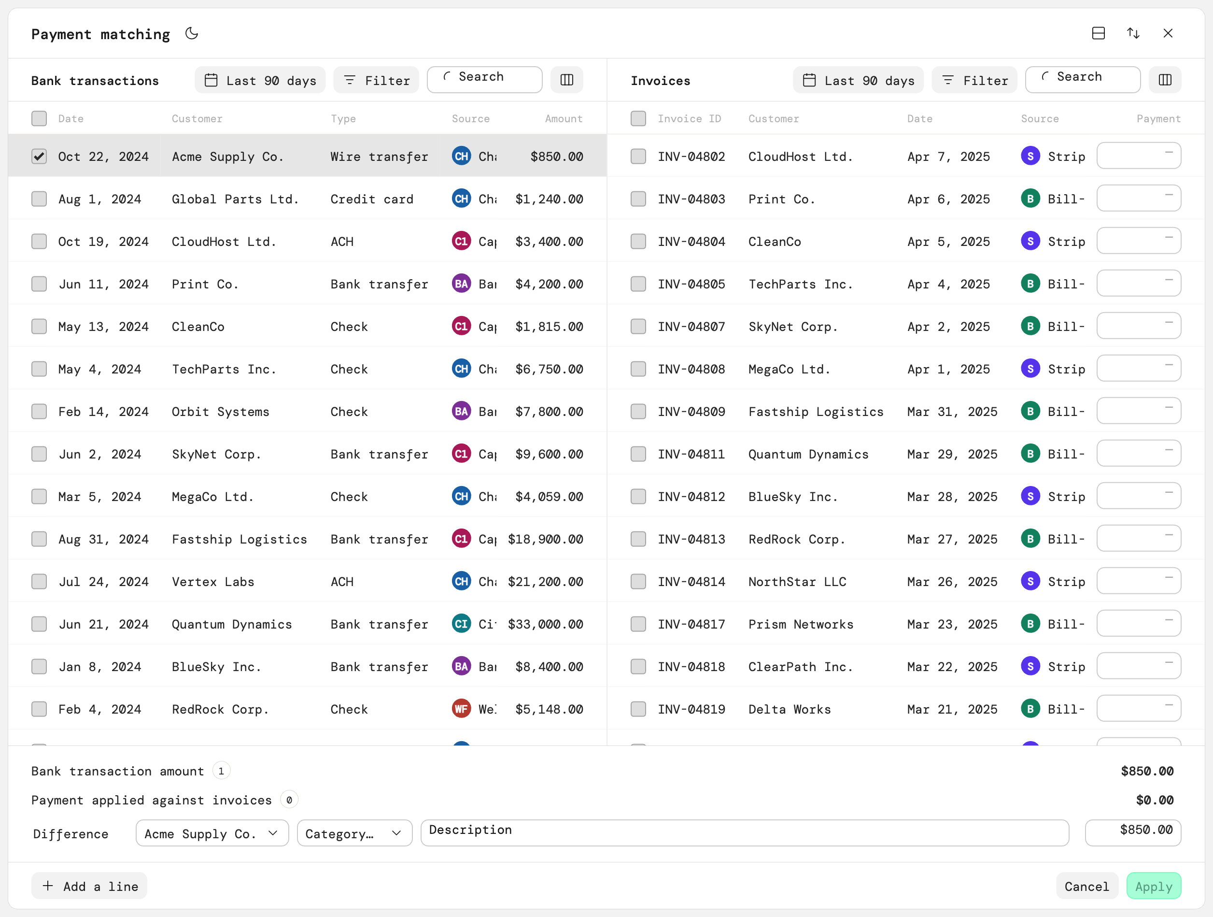Click the Description input field
1213x917 pixels.
[x=745, y=833]
